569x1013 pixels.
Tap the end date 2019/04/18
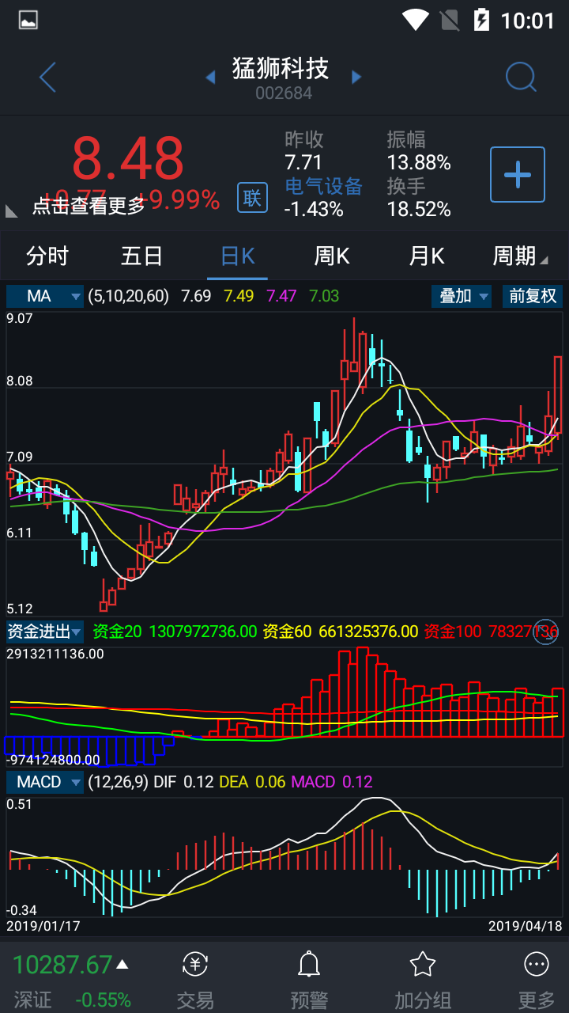pyautogui.click(x=526, y=926)
